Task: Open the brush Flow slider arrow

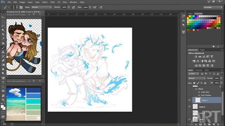Action: coord(90,7)
